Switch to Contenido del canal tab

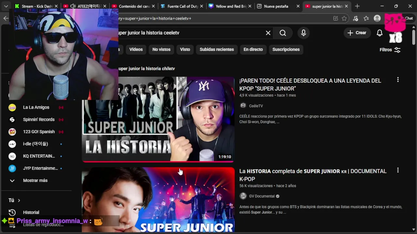click(x=134, y=6)
